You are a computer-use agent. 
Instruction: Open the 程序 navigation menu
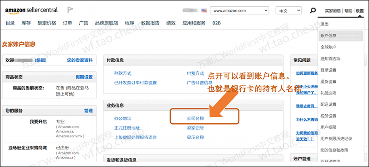pyautogui.click(x=130, y=23)
